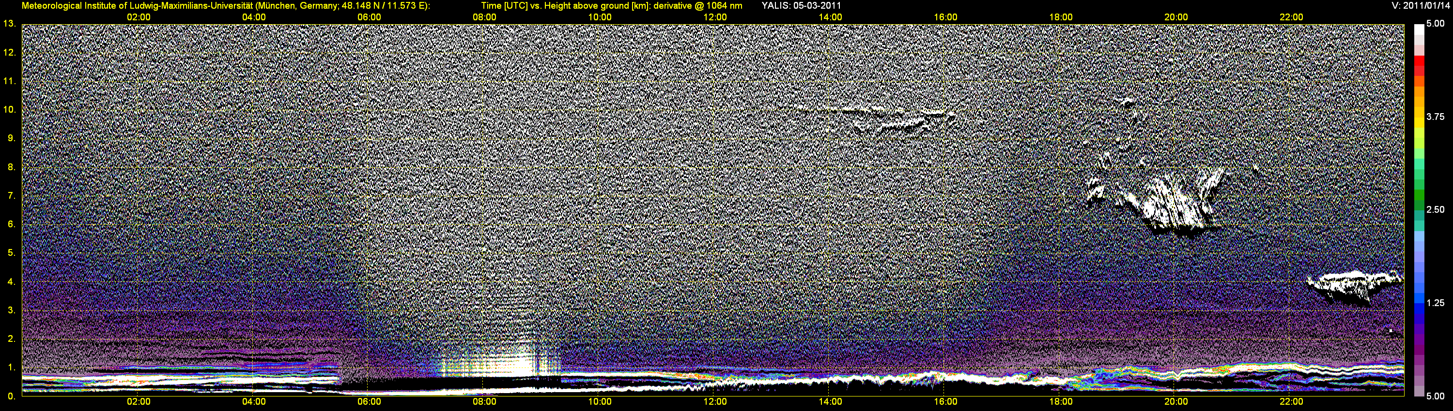The width and height of the screenshot is (1453, 411).
Task: Select the "2.50" color scale value
Action: click(x=1436, y=209)
